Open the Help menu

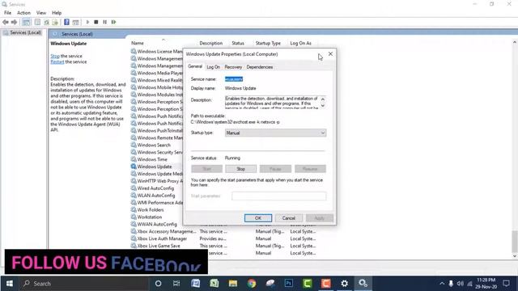(x=57, y=13)
